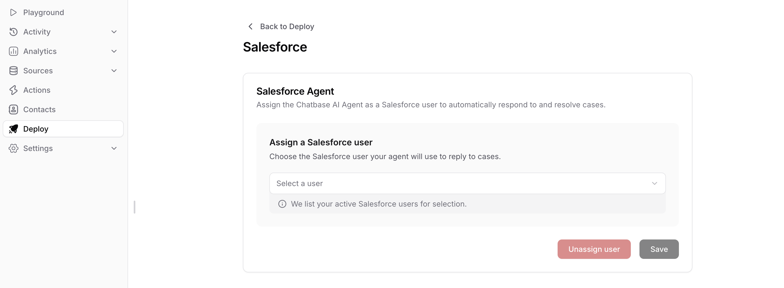Save the Salesforce user assignment
The width and height of the screenshot is (784, 288).
659,249
